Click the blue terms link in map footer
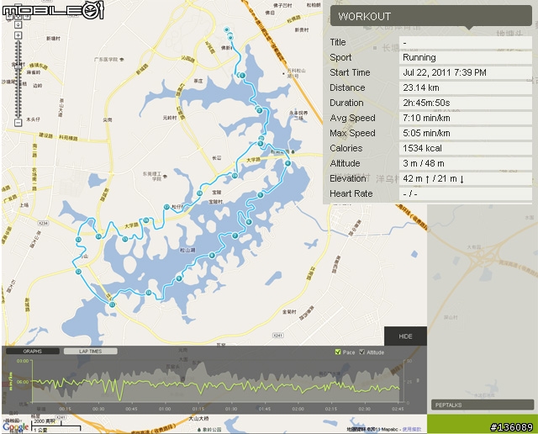Viewport: 538px width, 434px height. coord(412,429)
